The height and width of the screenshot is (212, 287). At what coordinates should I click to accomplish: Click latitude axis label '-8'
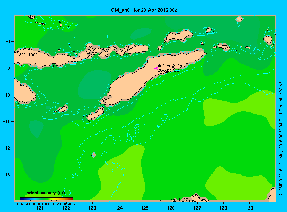tap(8, 41)
